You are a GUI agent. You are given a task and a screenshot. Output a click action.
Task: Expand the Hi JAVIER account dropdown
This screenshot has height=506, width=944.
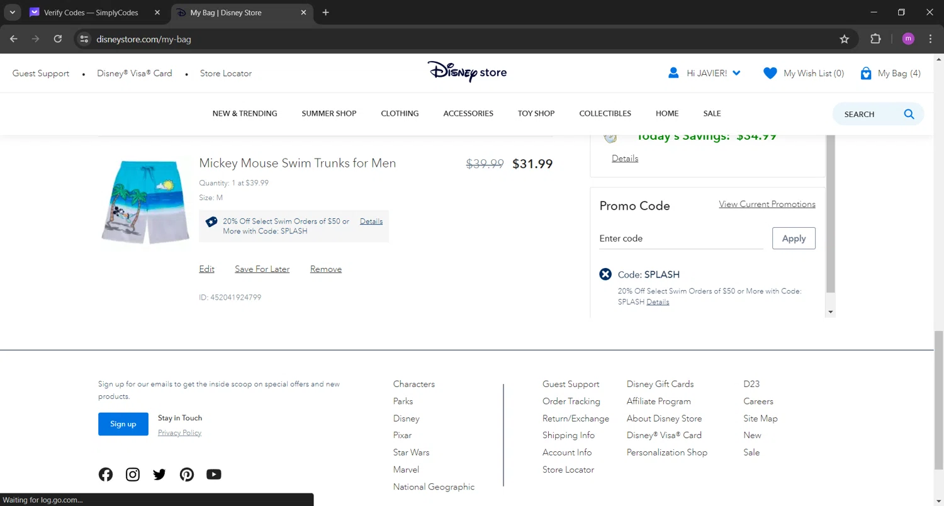point(736,73)
